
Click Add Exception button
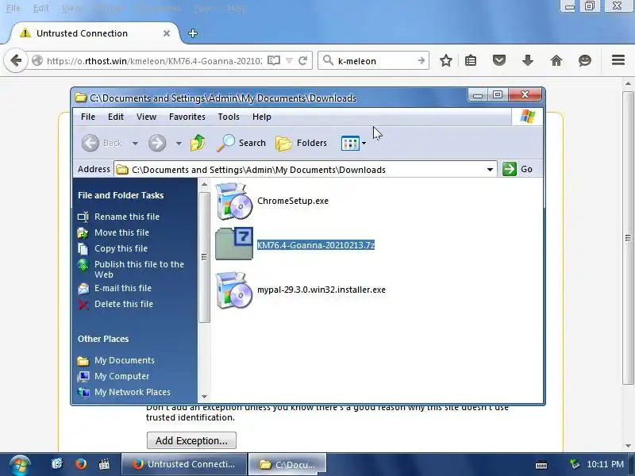(x=191, y=440)
